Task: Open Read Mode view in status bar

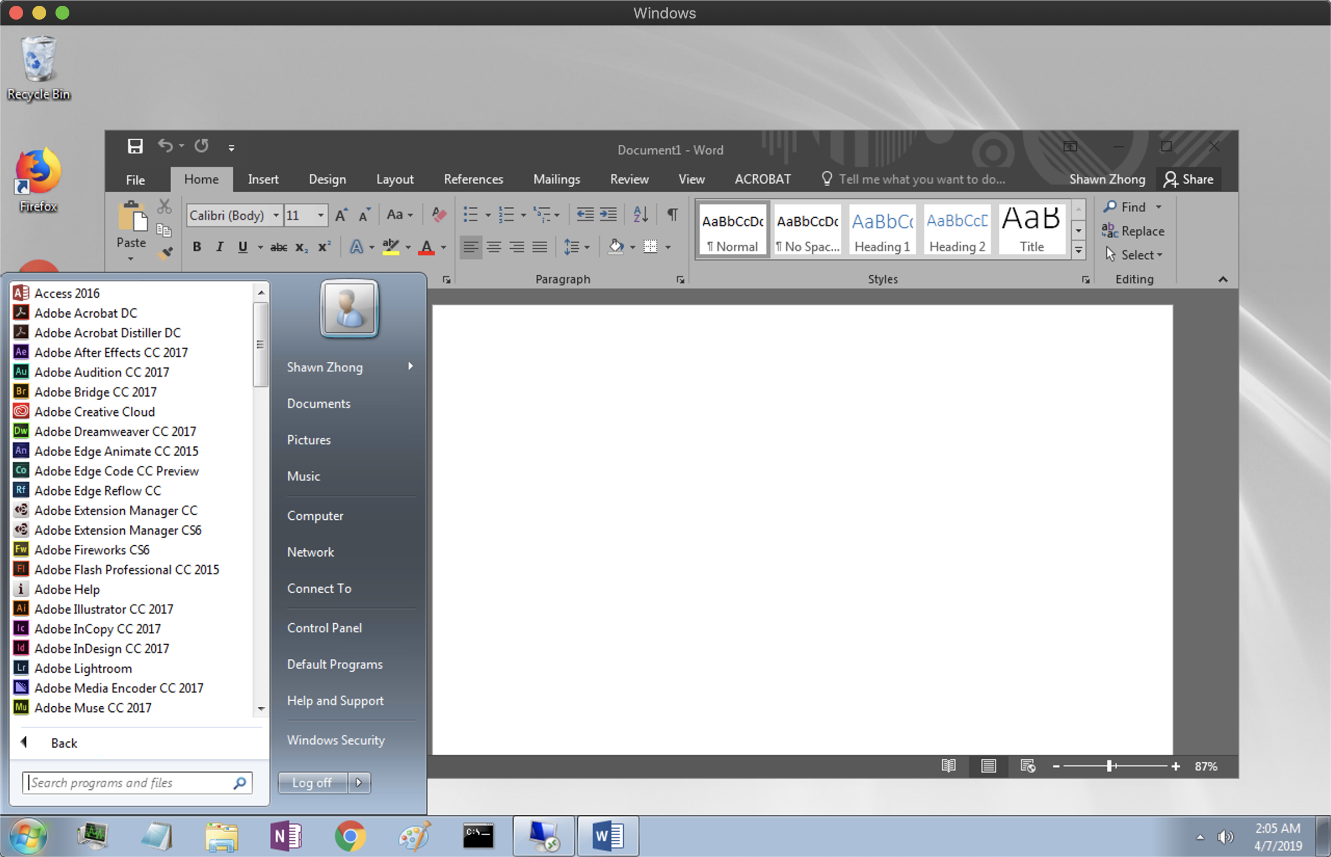Action: pyautogui.click(x=948, y=766)
